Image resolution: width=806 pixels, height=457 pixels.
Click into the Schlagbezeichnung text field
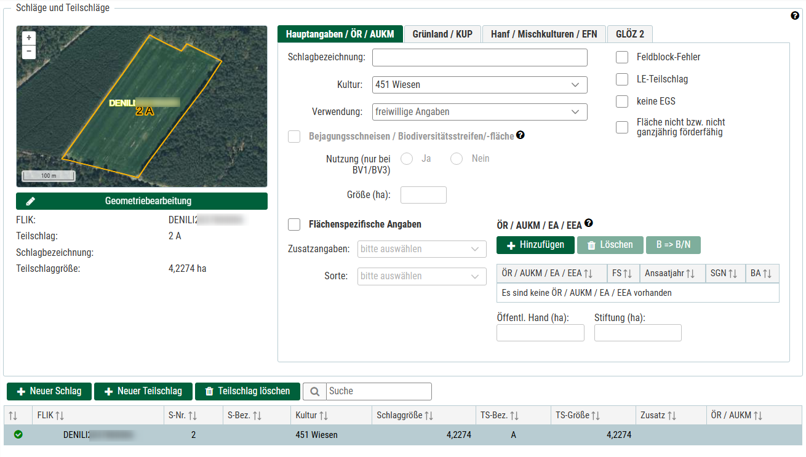click(479, 57)
